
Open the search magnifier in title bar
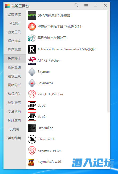point(76,5)
